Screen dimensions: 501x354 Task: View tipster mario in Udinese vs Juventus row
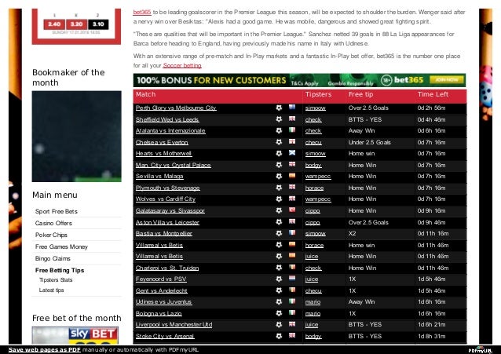(313, 302)
